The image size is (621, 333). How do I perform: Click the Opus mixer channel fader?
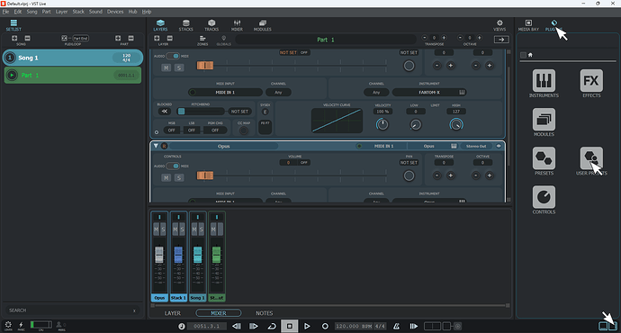pos(158,255)
